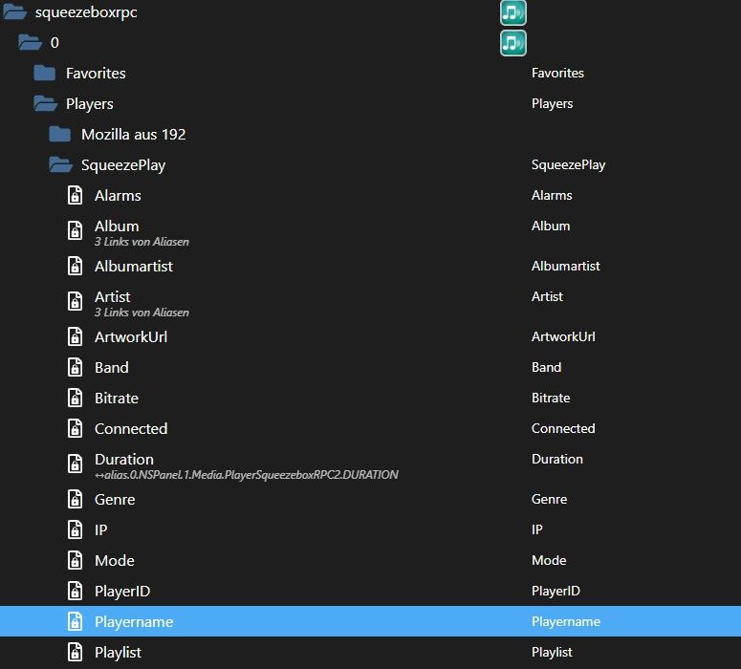Select the instance 0 tree label

point(54,42)
